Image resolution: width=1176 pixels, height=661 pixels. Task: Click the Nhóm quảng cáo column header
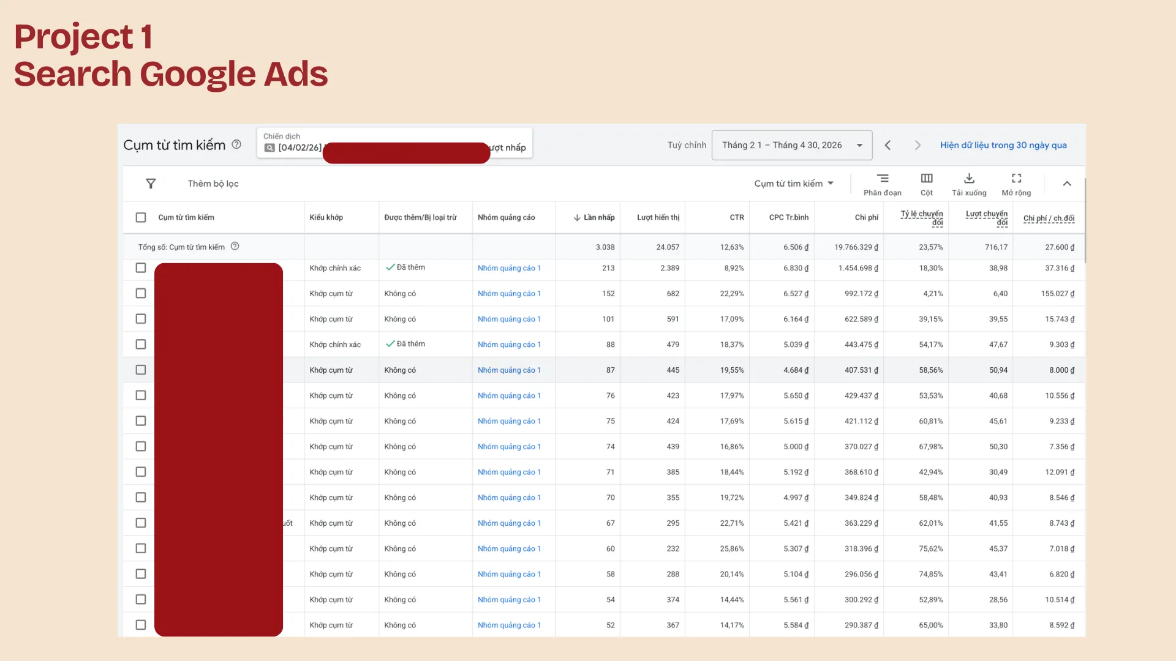pyautogui.click(x=507, y=217)
